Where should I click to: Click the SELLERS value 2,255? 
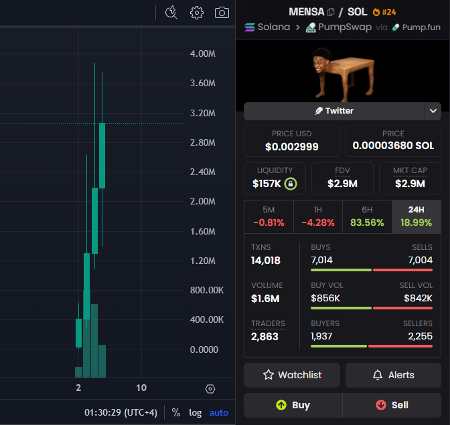420,336
